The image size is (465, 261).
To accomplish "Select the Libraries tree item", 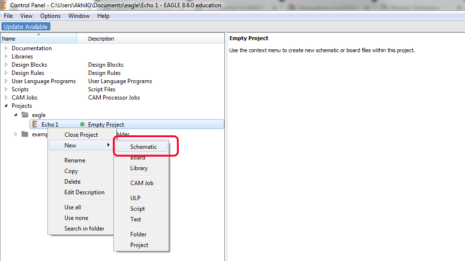I will [x=22, y=56].
